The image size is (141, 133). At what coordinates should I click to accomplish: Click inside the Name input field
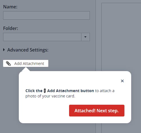pos(46,15)
